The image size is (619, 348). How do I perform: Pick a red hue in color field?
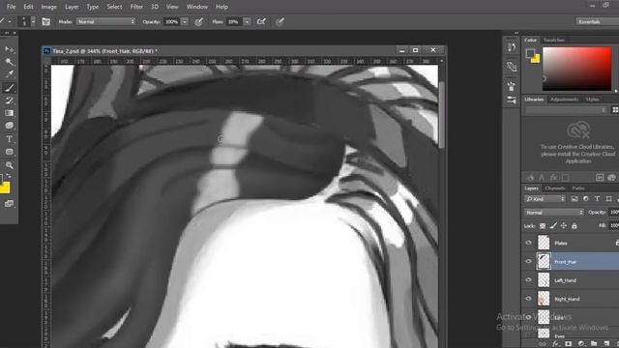(x=576, y=69)
